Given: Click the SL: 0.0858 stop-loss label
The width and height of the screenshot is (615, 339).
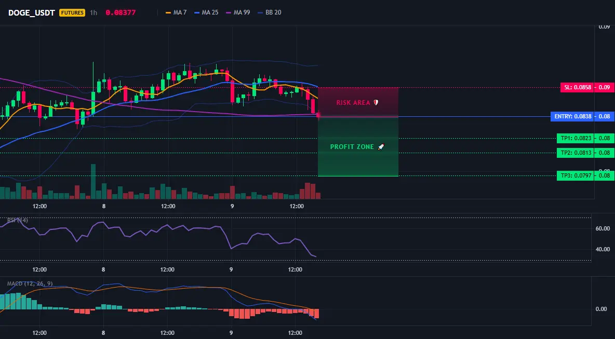Looking at the screenshot, I should (x=577, y=87).
